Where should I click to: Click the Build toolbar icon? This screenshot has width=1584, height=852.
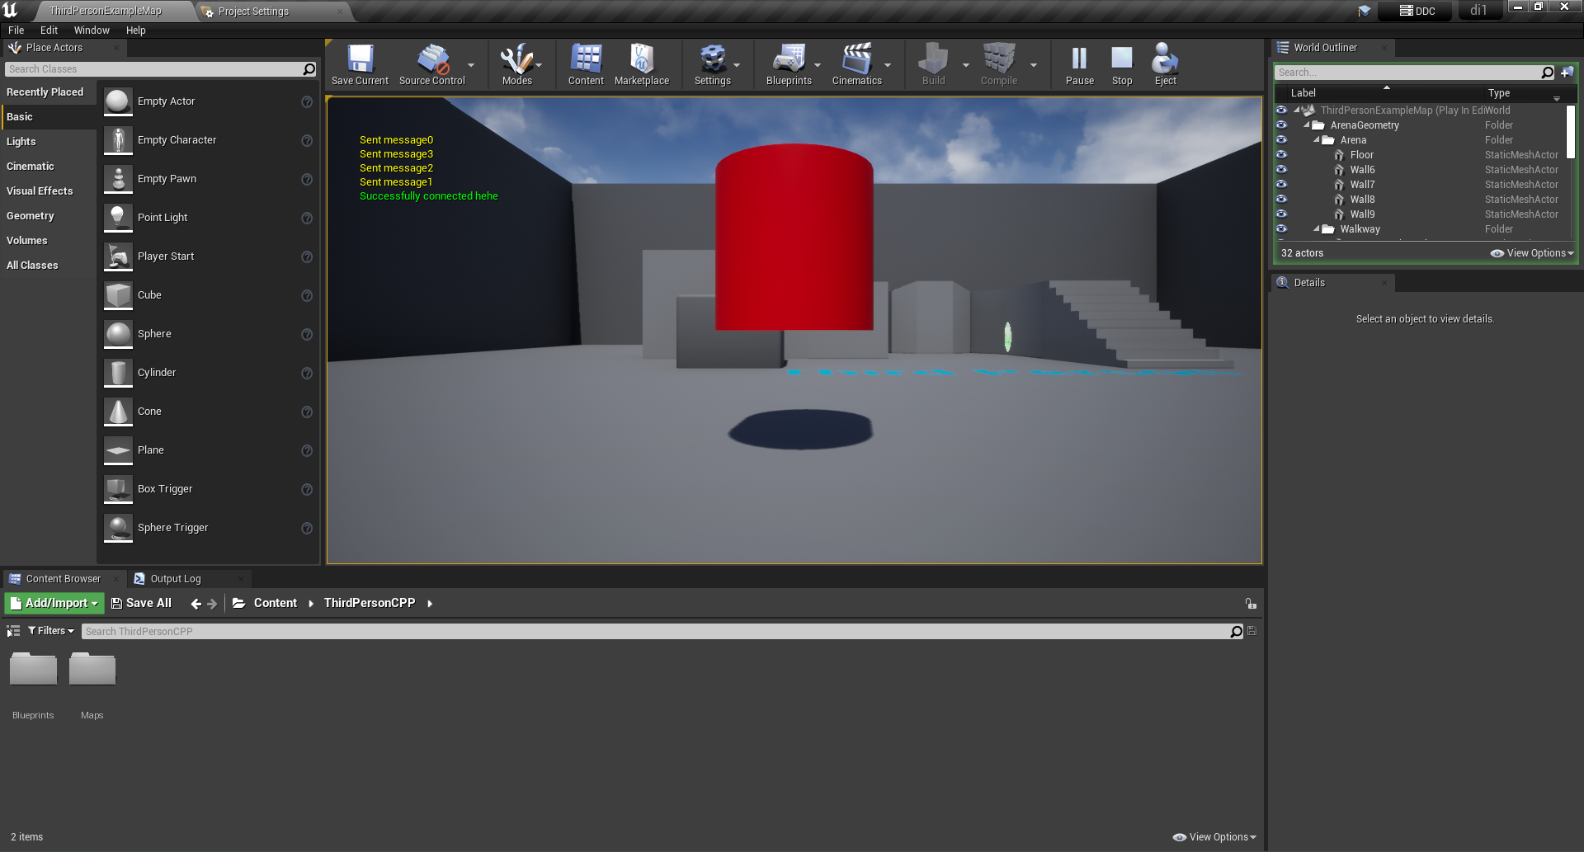[x=934, y=64]
